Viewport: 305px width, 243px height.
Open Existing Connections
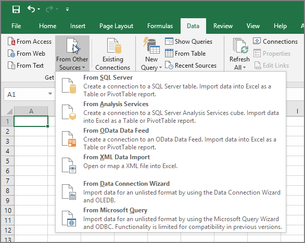112,54
